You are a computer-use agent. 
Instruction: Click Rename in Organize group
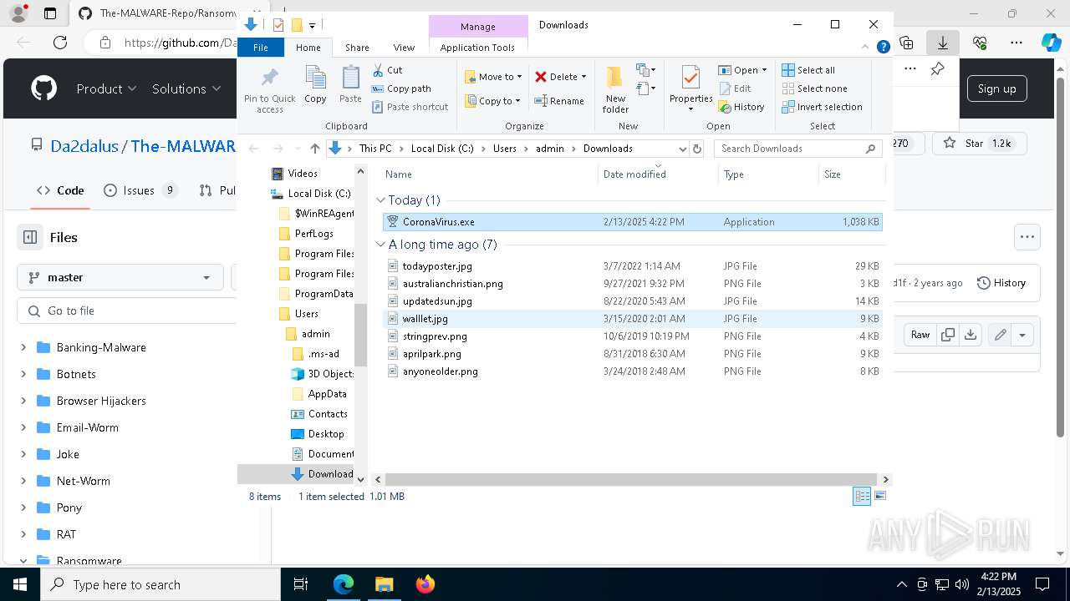559,101
